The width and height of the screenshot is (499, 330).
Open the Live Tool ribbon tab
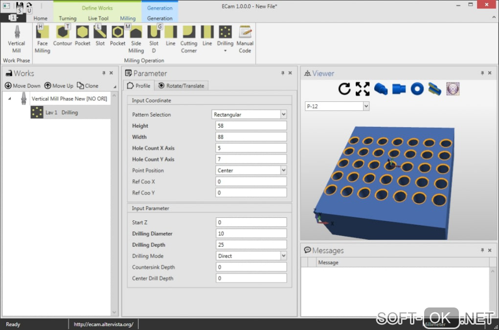click(98, 18)
